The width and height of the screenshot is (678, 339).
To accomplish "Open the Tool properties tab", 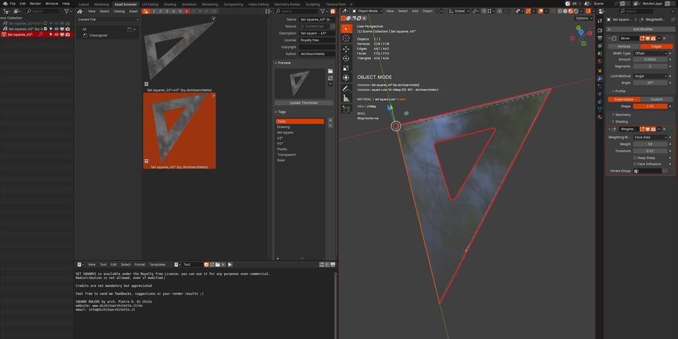I will (600, 21).
